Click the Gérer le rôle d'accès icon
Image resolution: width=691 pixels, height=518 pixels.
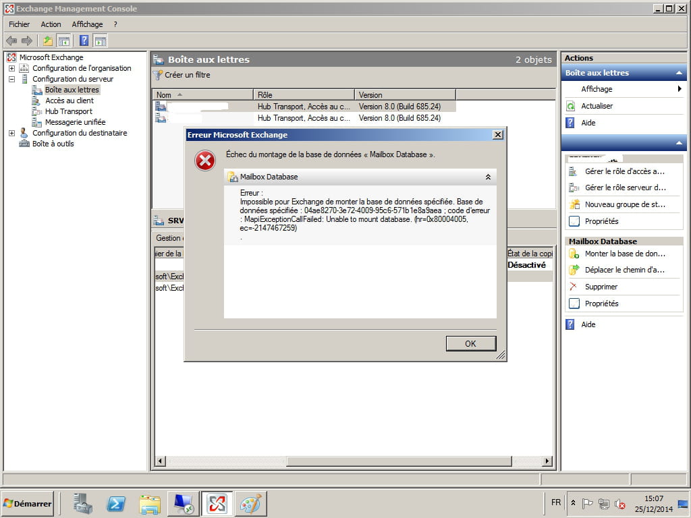[574, 171]
